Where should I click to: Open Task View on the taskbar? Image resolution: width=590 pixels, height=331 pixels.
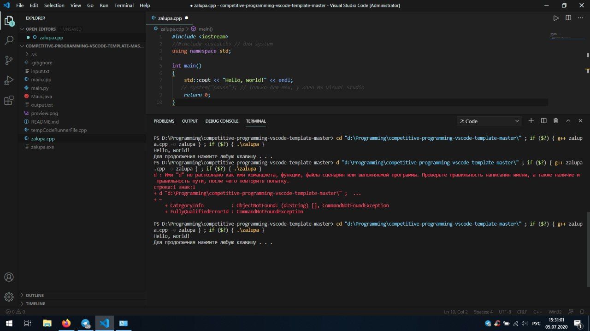pyautogui.click(x=28, y=323)
